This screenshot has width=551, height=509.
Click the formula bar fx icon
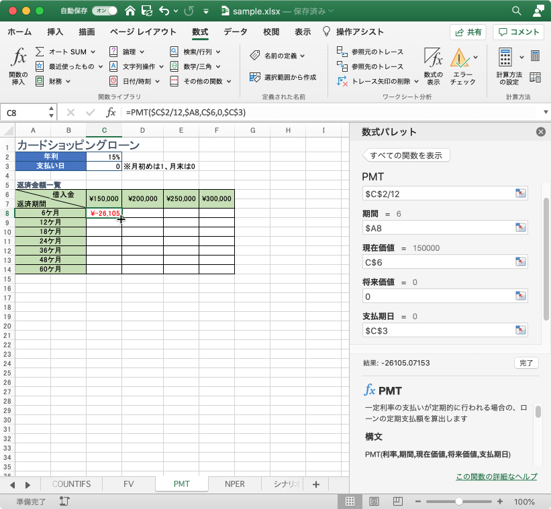point(111,113)
